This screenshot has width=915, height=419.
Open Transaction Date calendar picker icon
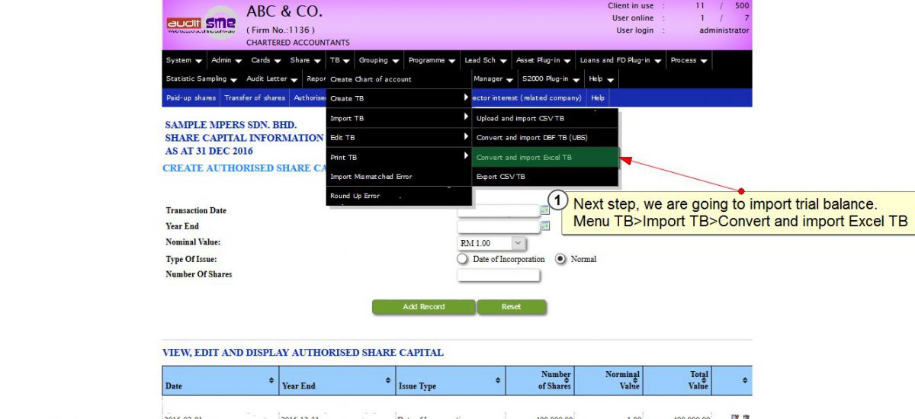pos(544,210)
